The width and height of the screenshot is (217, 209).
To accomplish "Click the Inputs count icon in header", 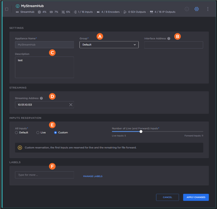I will (x=75, y=12).
